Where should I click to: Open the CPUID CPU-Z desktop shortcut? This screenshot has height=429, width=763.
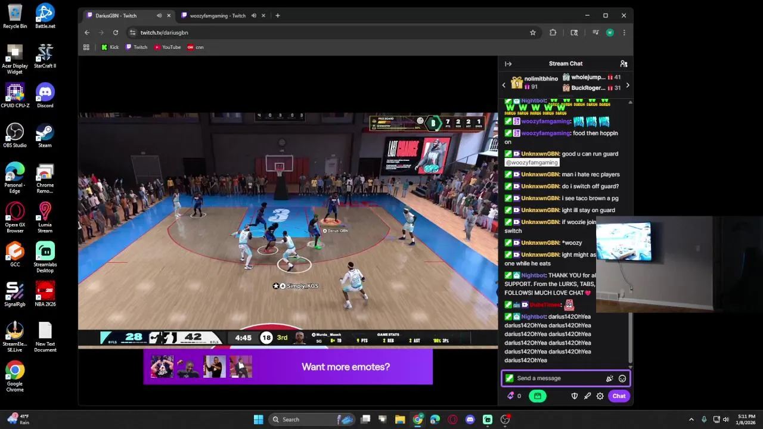click(x=15, y=95)
